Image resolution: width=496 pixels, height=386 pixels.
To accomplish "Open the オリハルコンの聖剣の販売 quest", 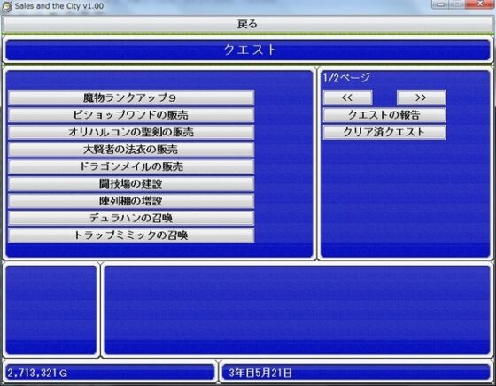I will 131,132.
